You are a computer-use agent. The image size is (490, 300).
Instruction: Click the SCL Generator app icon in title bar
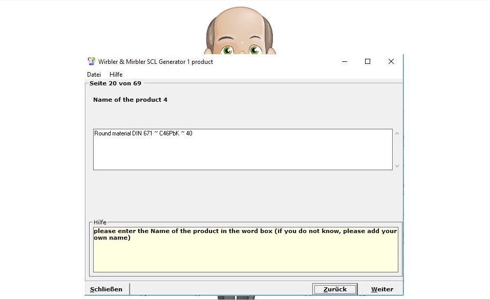91,62
